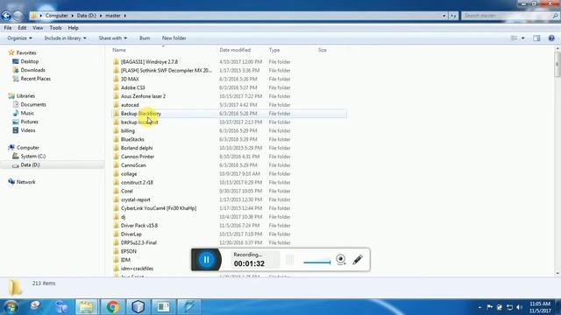Expand Include in library dropdown

click(65, 38)
